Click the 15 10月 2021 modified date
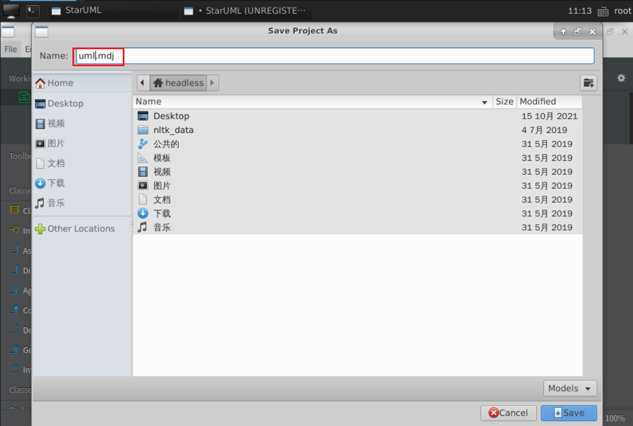633x426 pixels. [549, 116]
